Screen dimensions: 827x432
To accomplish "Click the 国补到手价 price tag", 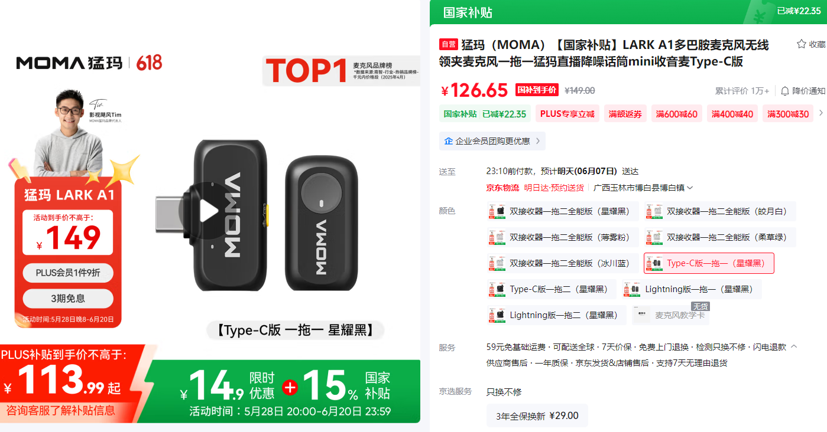I will click(537, 90).
